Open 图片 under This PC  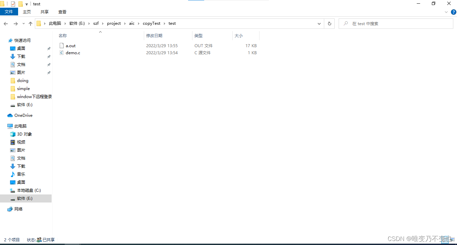21,150
